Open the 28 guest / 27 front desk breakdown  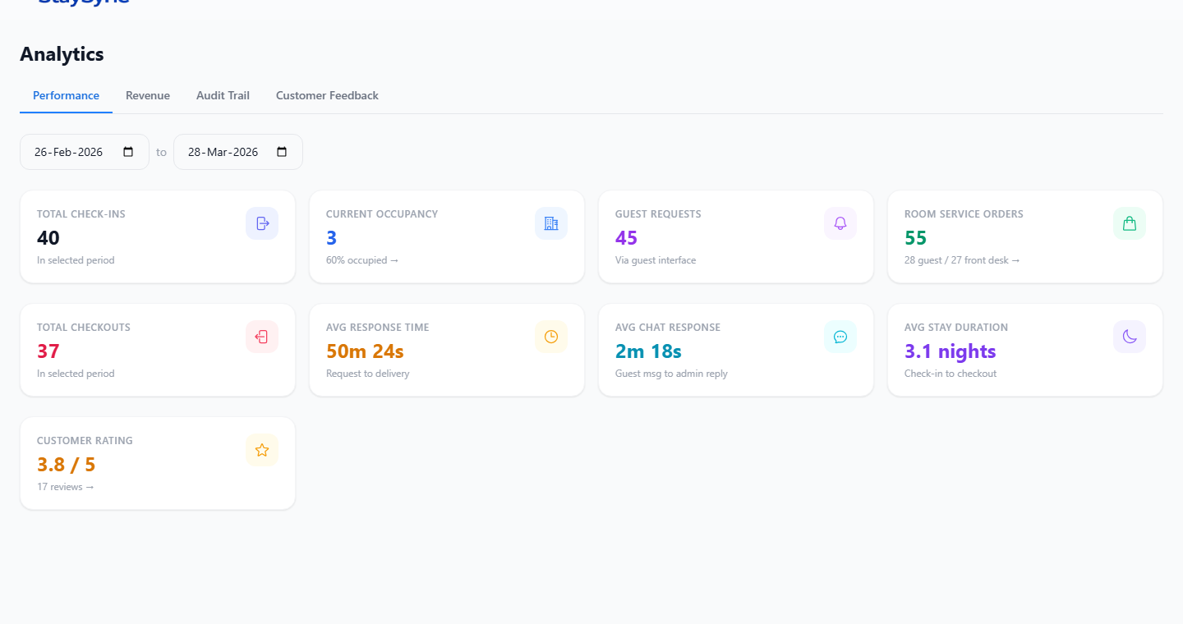[961, 259]
